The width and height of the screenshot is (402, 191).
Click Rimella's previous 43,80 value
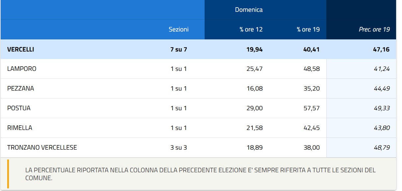pos(382,128)
